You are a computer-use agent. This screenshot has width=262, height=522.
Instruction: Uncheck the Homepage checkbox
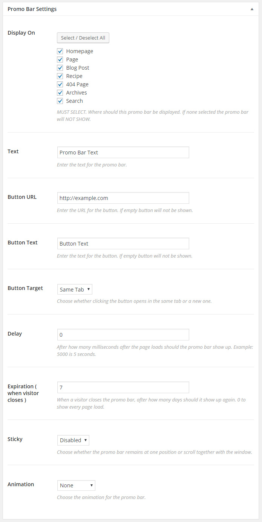(60, 51)
